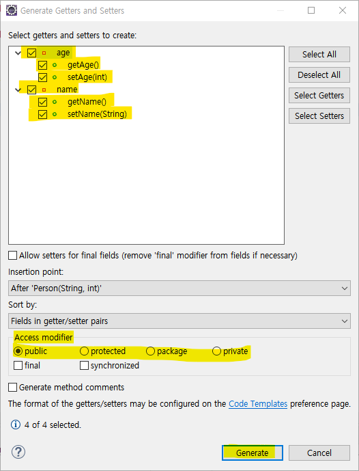
Task: Uncheck the getName() checkbox
Action: tap(42, 102)
